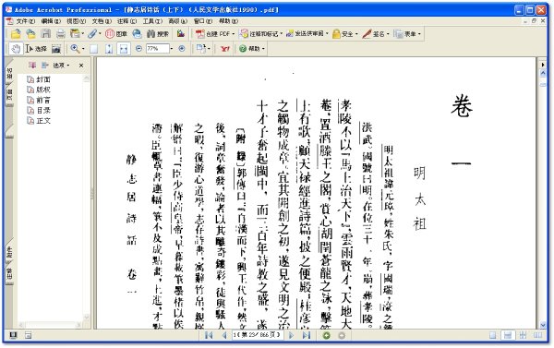Viewport: 554px width, 348px height.
Task: Click the green previous view button
Action: click(327, 335)
